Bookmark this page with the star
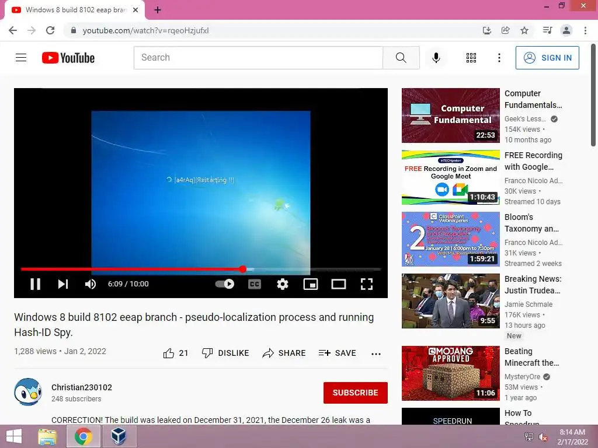Image resolution: width=598 pixels, height=448 pixels. pos(524,30)
